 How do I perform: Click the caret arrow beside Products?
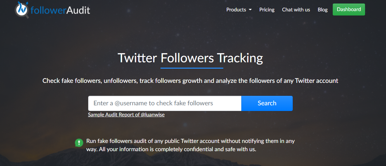pyautogui.click(x=250, y=10)
